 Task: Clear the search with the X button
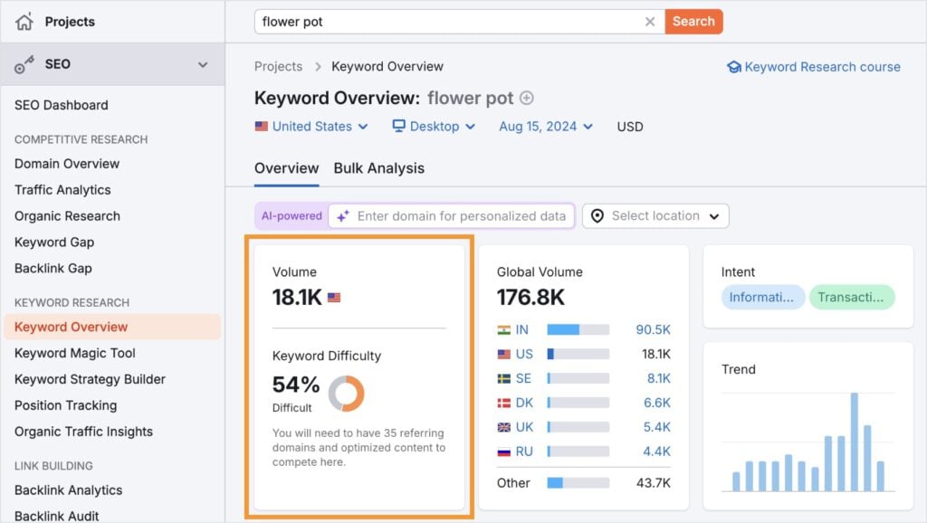pyautogui.click(x=650, y=21)
